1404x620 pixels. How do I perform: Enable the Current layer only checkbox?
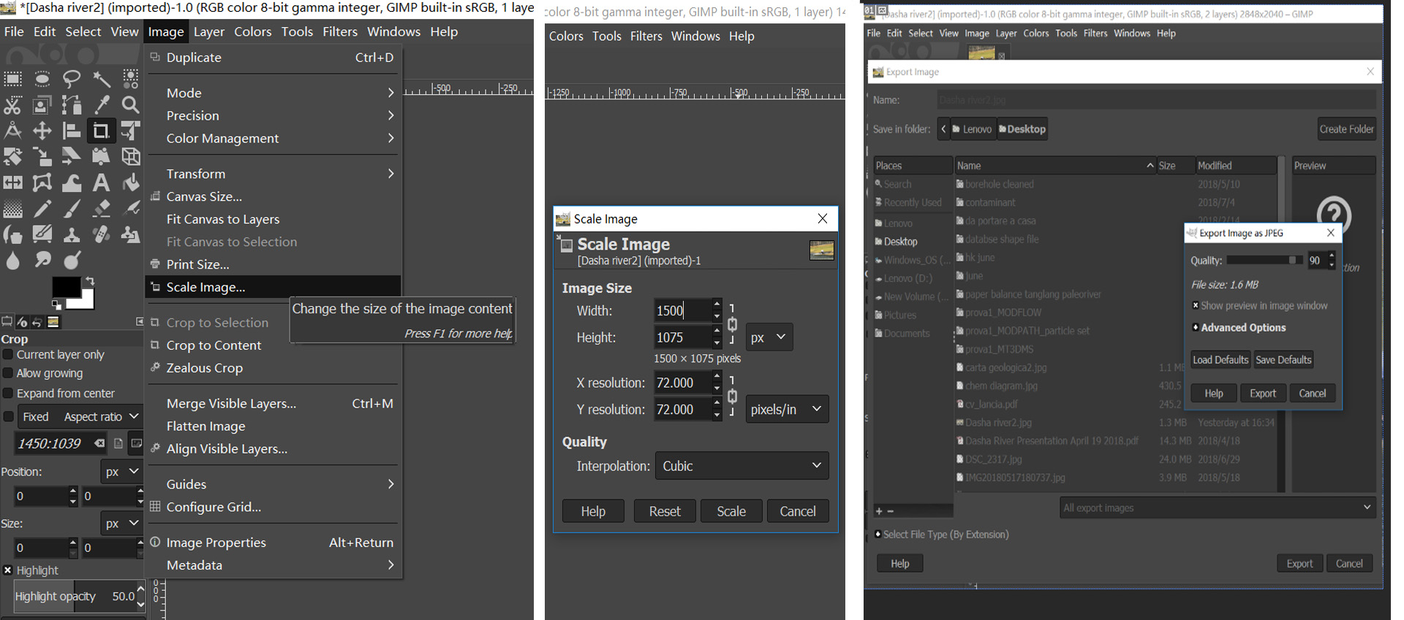[9, 355]
